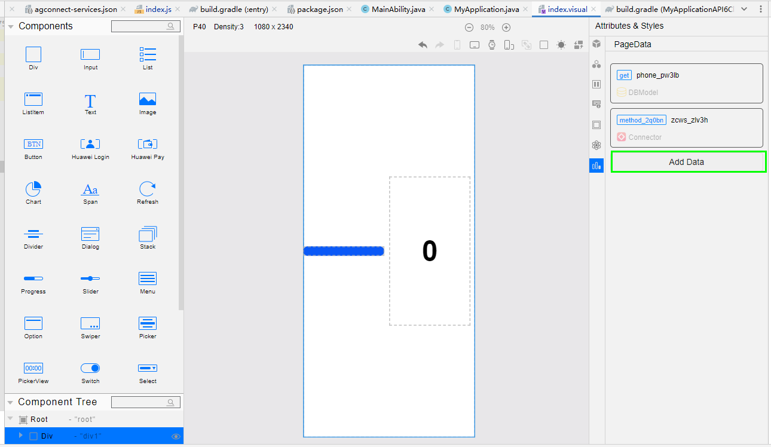Choose the Select component
Viewport: 771px width, 447px height.
[x=148, y=372]
